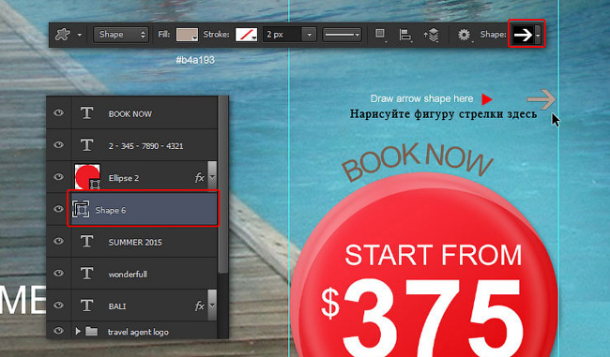The height and width of the screenshot is (357, 610).
Task: Select the Shape 6 layer name
Action: point(111,211)
